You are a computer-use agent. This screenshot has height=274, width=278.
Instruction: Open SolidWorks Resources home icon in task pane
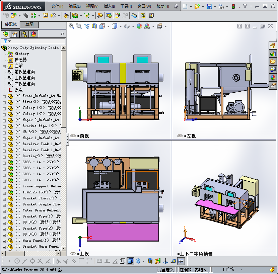(273, 46)
